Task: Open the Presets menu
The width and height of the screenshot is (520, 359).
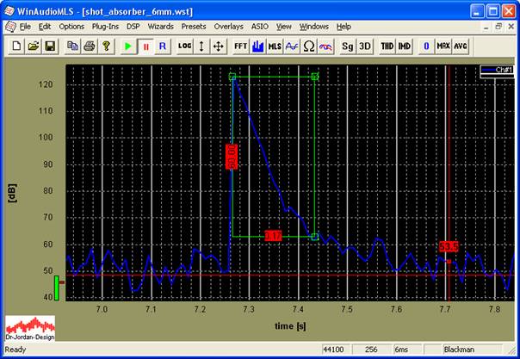Action: click(194, 27)
